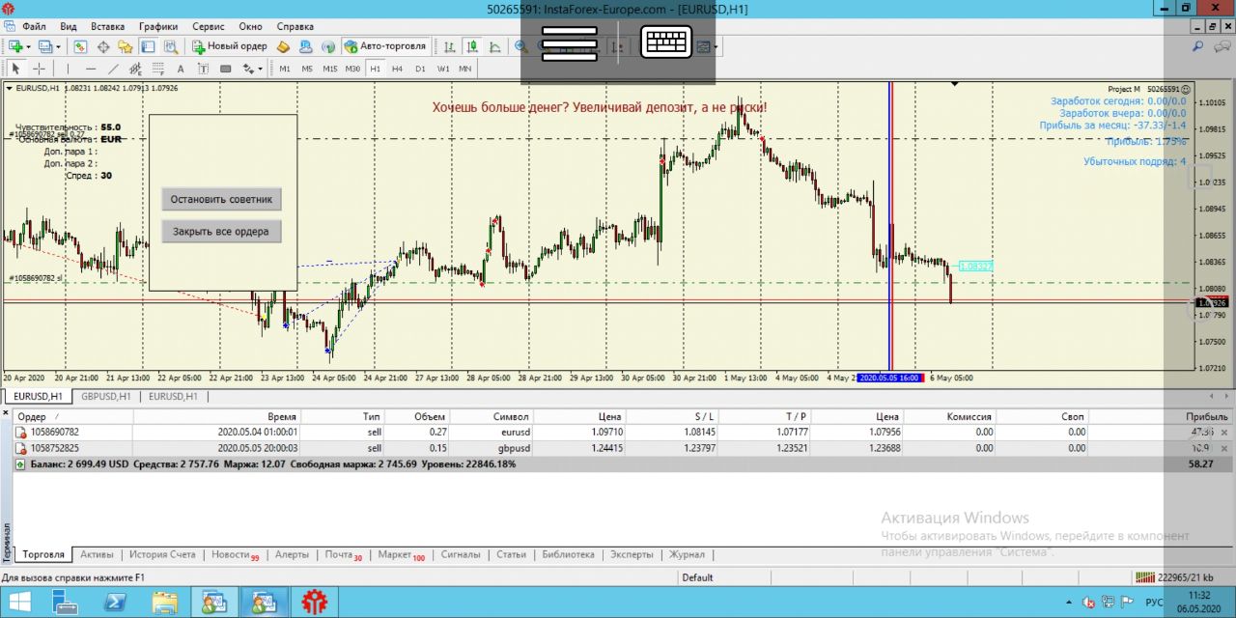Screen dimensions: 1236x618
Task: Select the Fibonacci retracement tool
Action: (158, 69)
